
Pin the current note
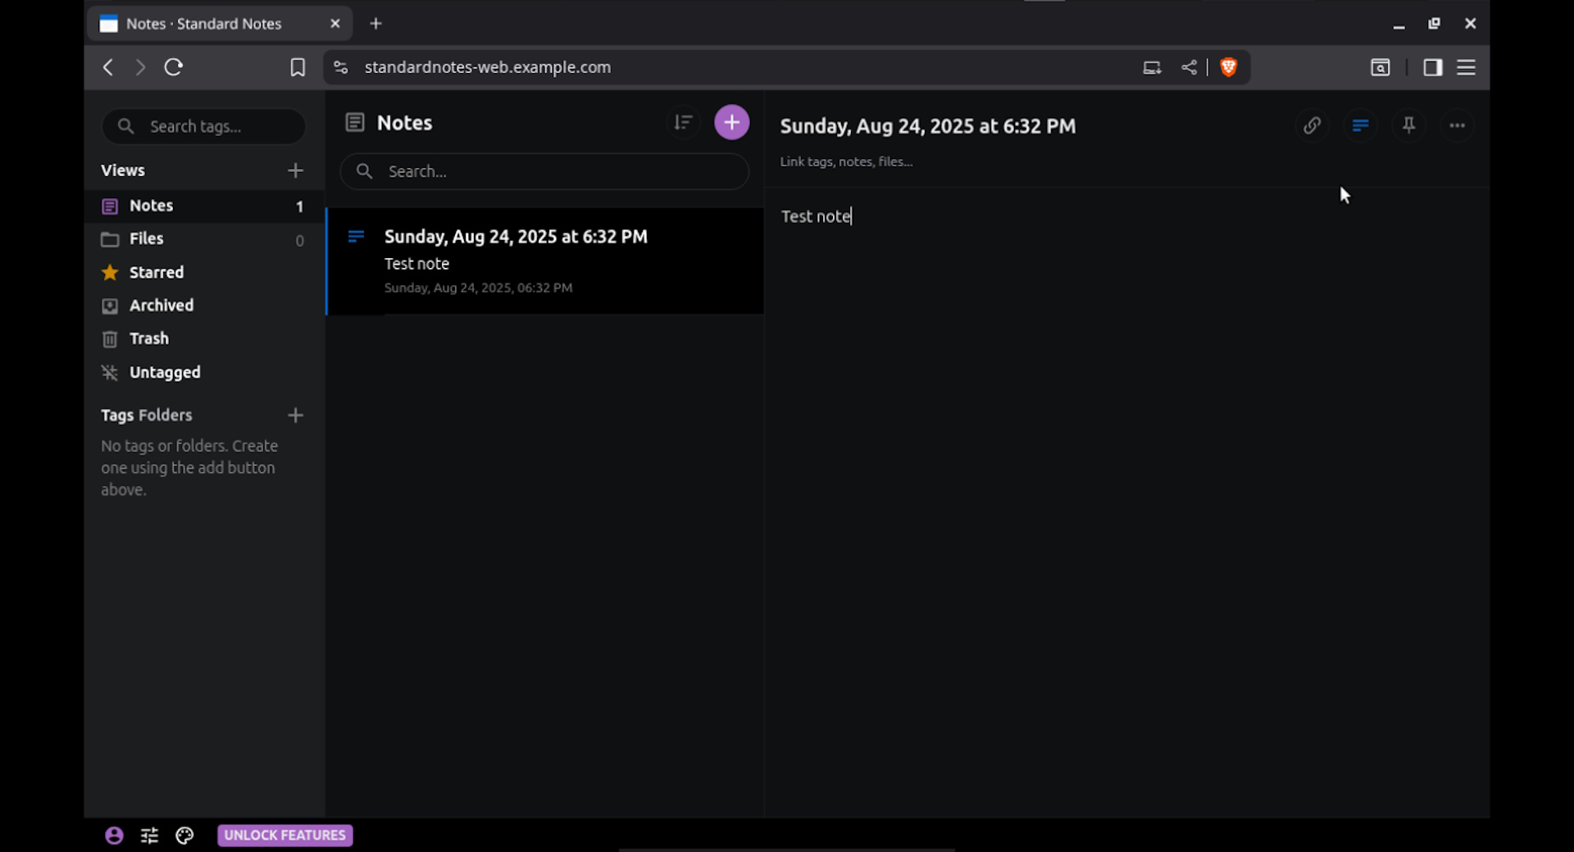[1408, 125]
